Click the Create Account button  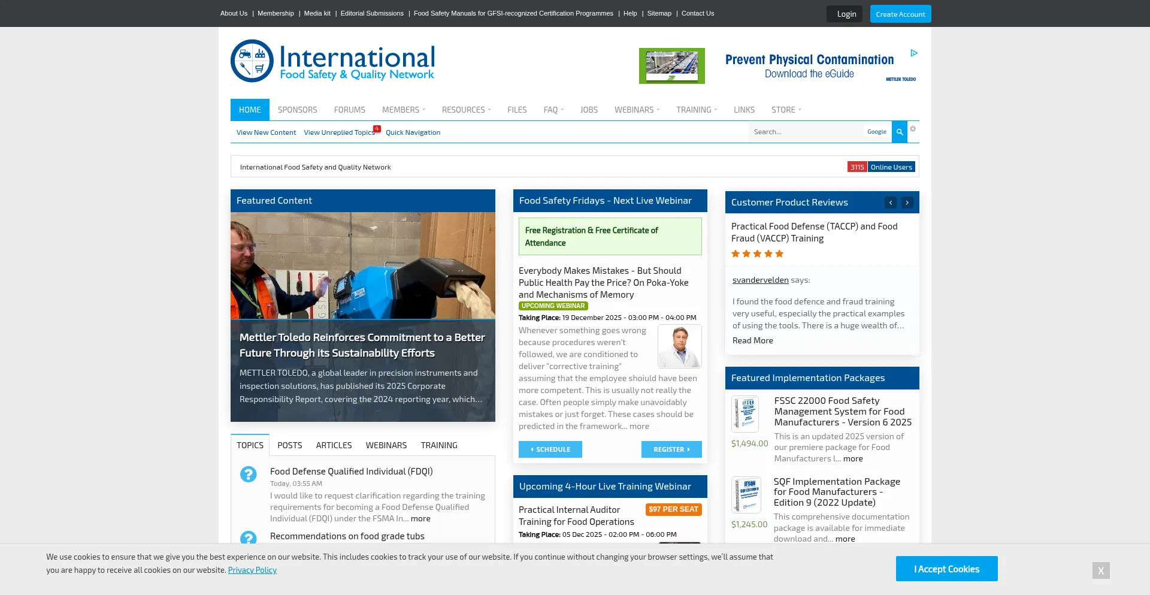click(900, 14)
